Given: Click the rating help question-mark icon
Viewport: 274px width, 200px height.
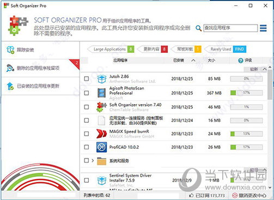Looking at the screenshot, I should (x=241, y=60).
